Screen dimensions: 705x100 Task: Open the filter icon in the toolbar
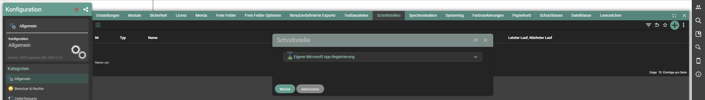649,25
